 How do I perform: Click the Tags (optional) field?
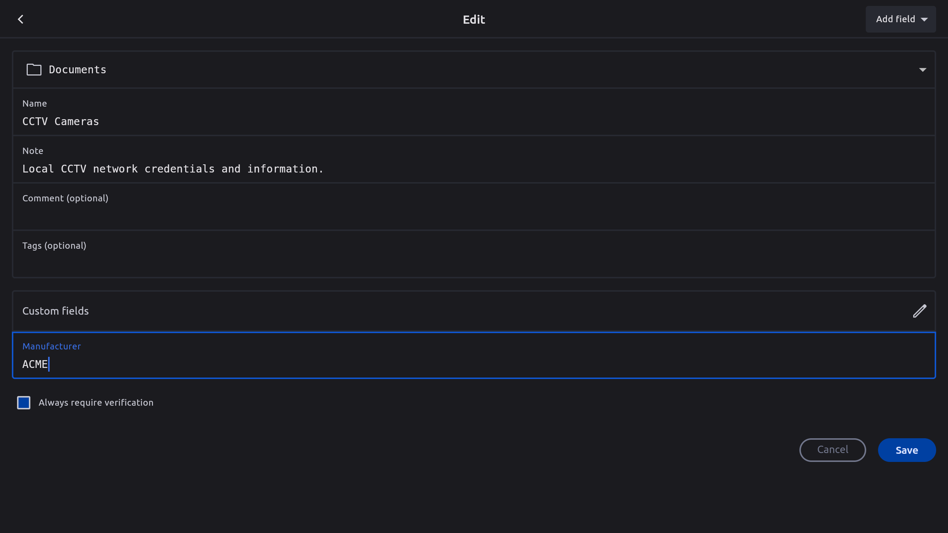pos(474,261)
